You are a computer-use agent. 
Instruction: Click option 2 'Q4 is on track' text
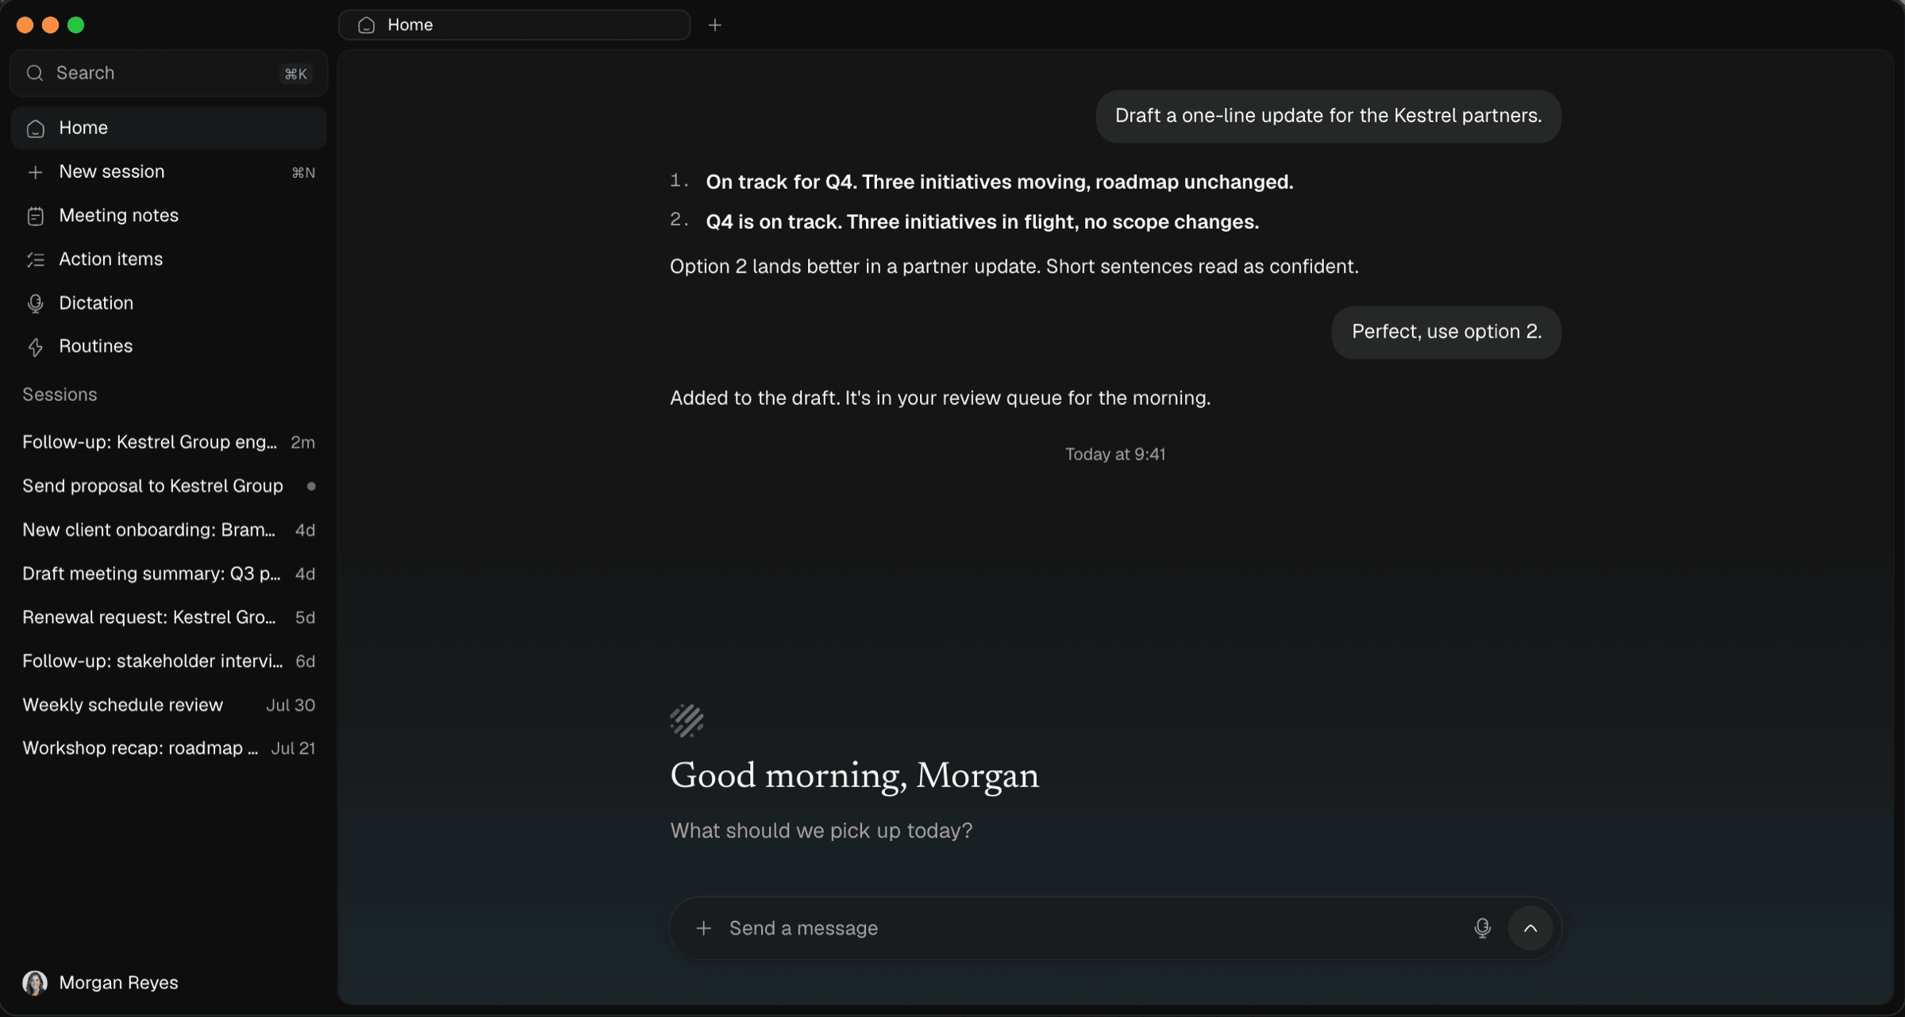(982, 222)
